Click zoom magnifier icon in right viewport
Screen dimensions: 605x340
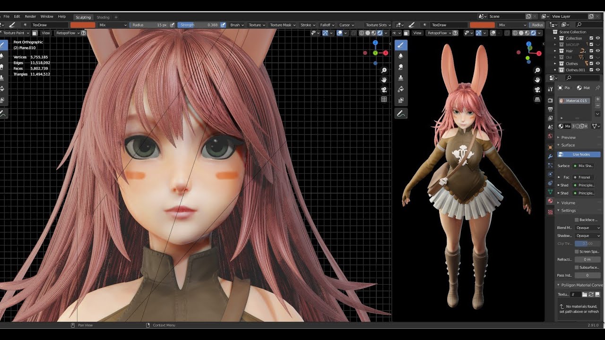pos(537,70)
